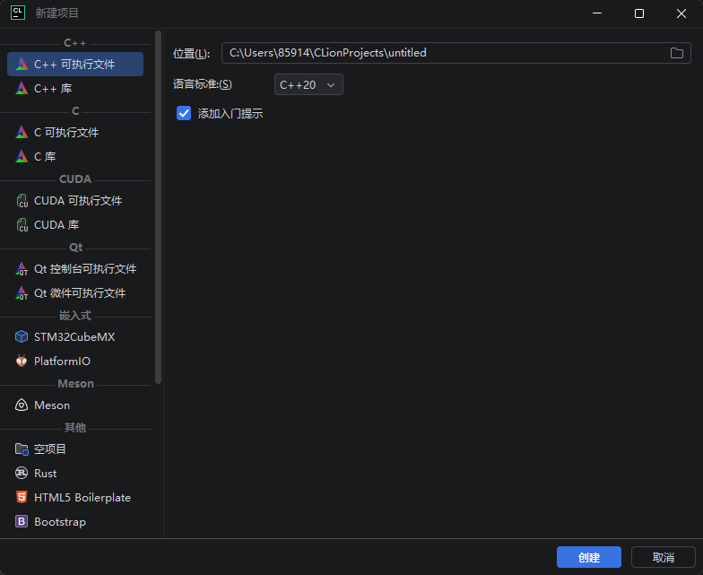
Task: Pick Qt 控制台可执行文件 template
Action: point(75,269)
